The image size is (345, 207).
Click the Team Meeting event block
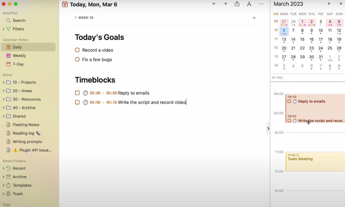(x=315, y=162)
